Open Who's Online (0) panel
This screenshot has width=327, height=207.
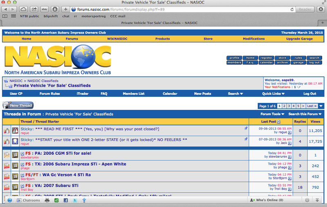click(x=267, y=200)
